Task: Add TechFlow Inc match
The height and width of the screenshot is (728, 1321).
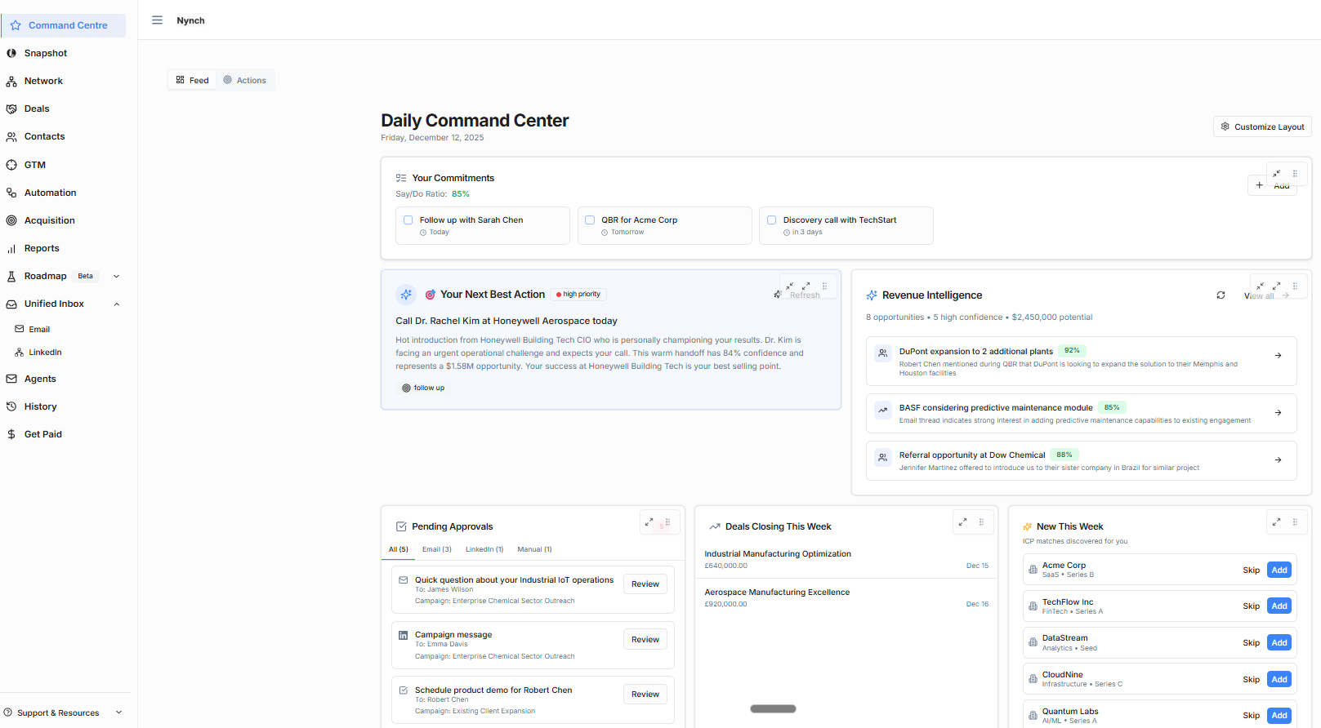Action: 1279,606
